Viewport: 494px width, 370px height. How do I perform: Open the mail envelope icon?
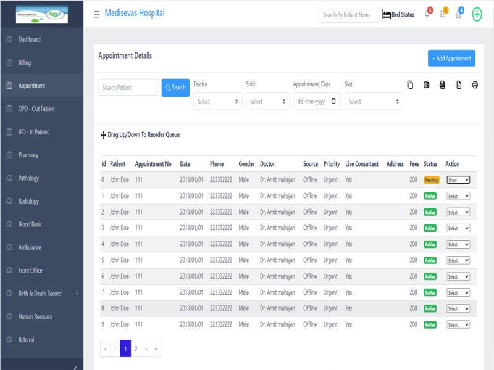tap(458, 15)
